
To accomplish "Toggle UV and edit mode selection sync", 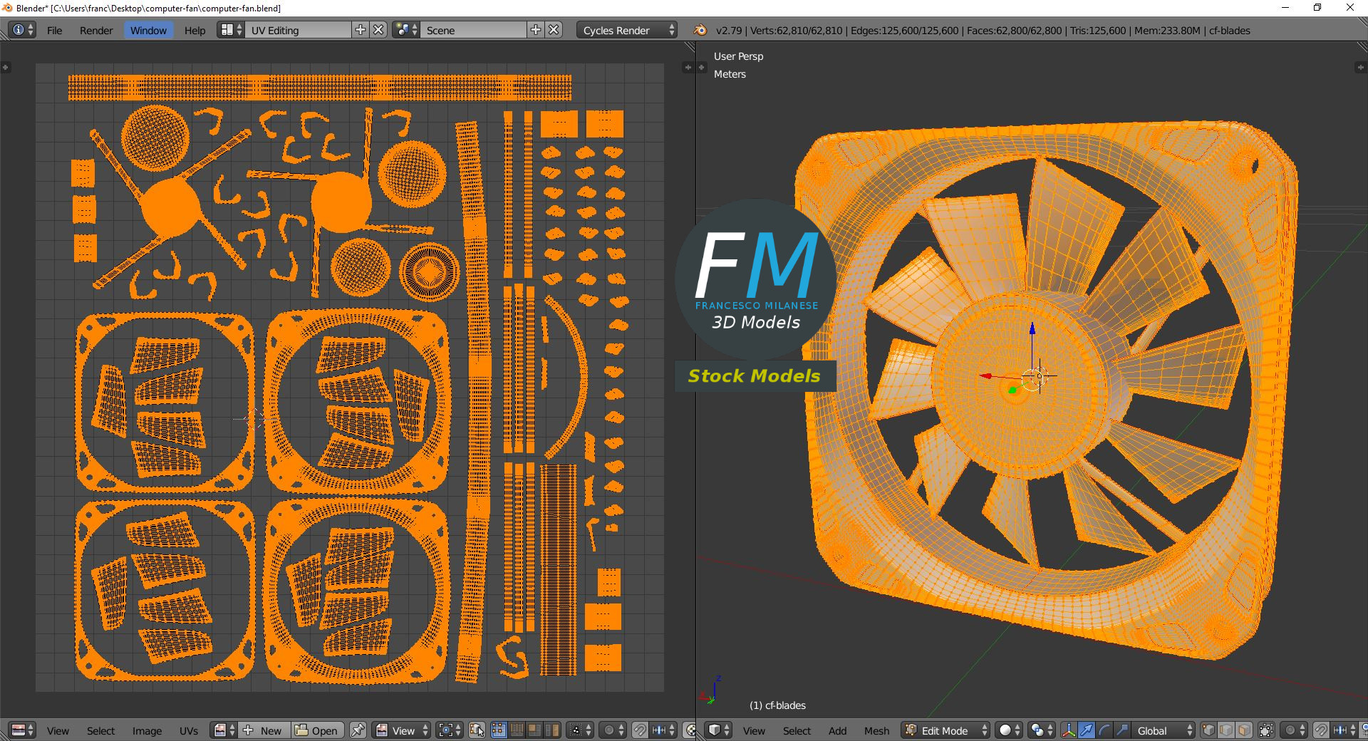I will pyautogui.click(x=477, y=730).
